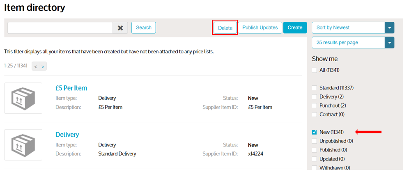Image resolution: width=409 pixels, height=174 pixels.
Task: Select the Punchout (2) checkbox
Action: [315, 106]
